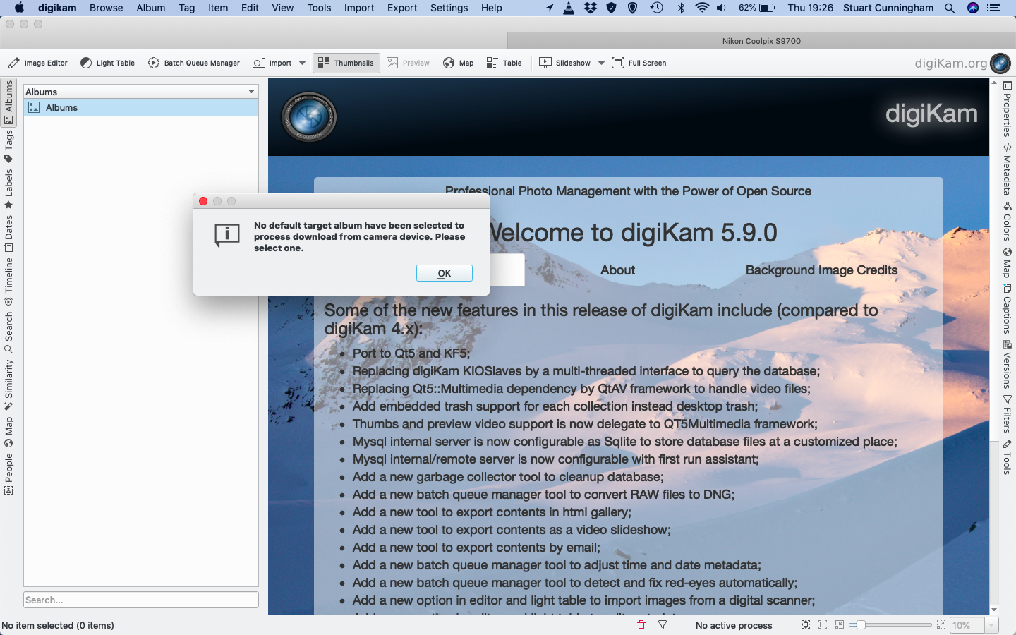Toggle Thumbnails view mode
This screenshot has height=635, width=1016.
pos(346,63)
